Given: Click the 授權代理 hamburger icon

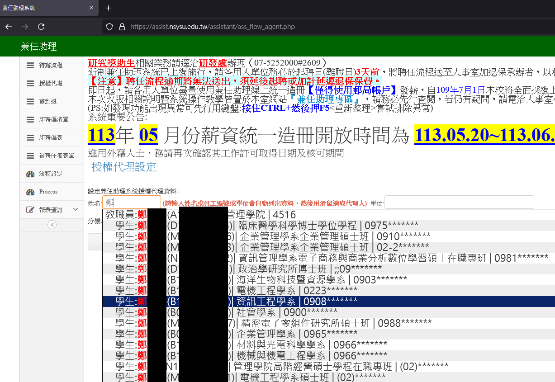Looking at the screenshot, I should pos(30,83).
